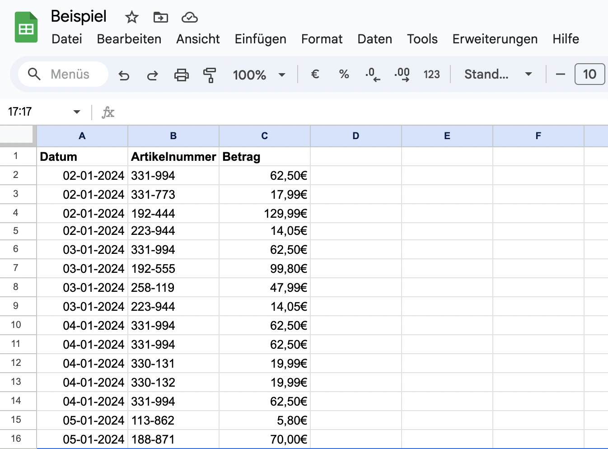Open the Datei menu
608x449 pixels.
[x=67, y=39]
